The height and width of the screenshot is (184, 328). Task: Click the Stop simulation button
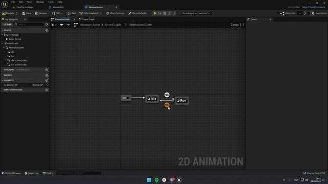tap(165, 13)
